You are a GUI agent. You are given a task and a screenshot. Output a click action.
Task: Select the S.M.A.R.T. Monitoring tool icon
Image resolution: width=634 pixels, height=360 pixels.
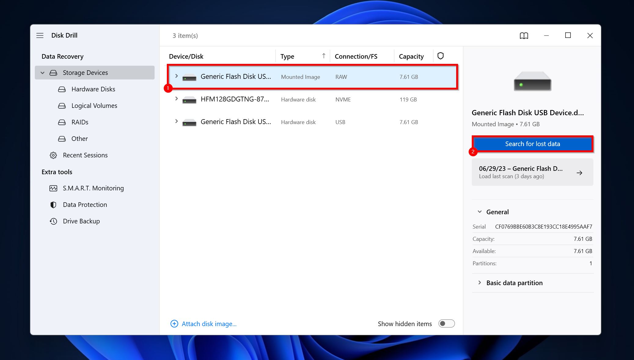point(53,188)
